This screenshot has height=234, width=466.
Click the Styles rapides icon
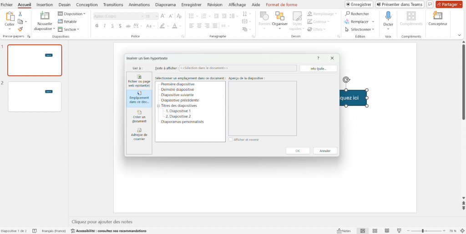point(297,16)
